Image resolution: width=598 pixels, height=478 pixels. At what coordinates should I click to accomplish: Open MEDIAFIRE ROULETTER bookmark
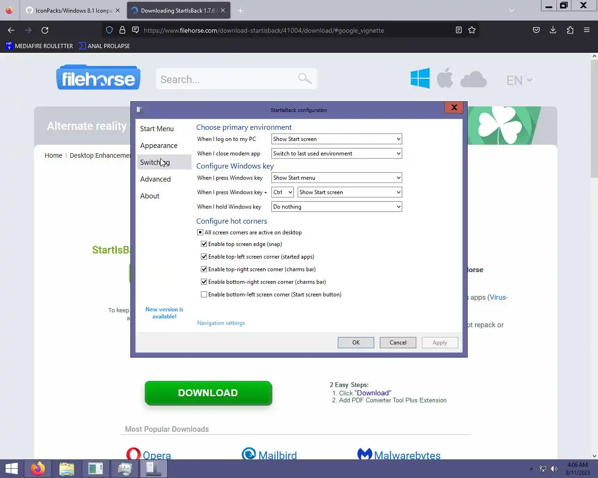click(x=39, y=46)
